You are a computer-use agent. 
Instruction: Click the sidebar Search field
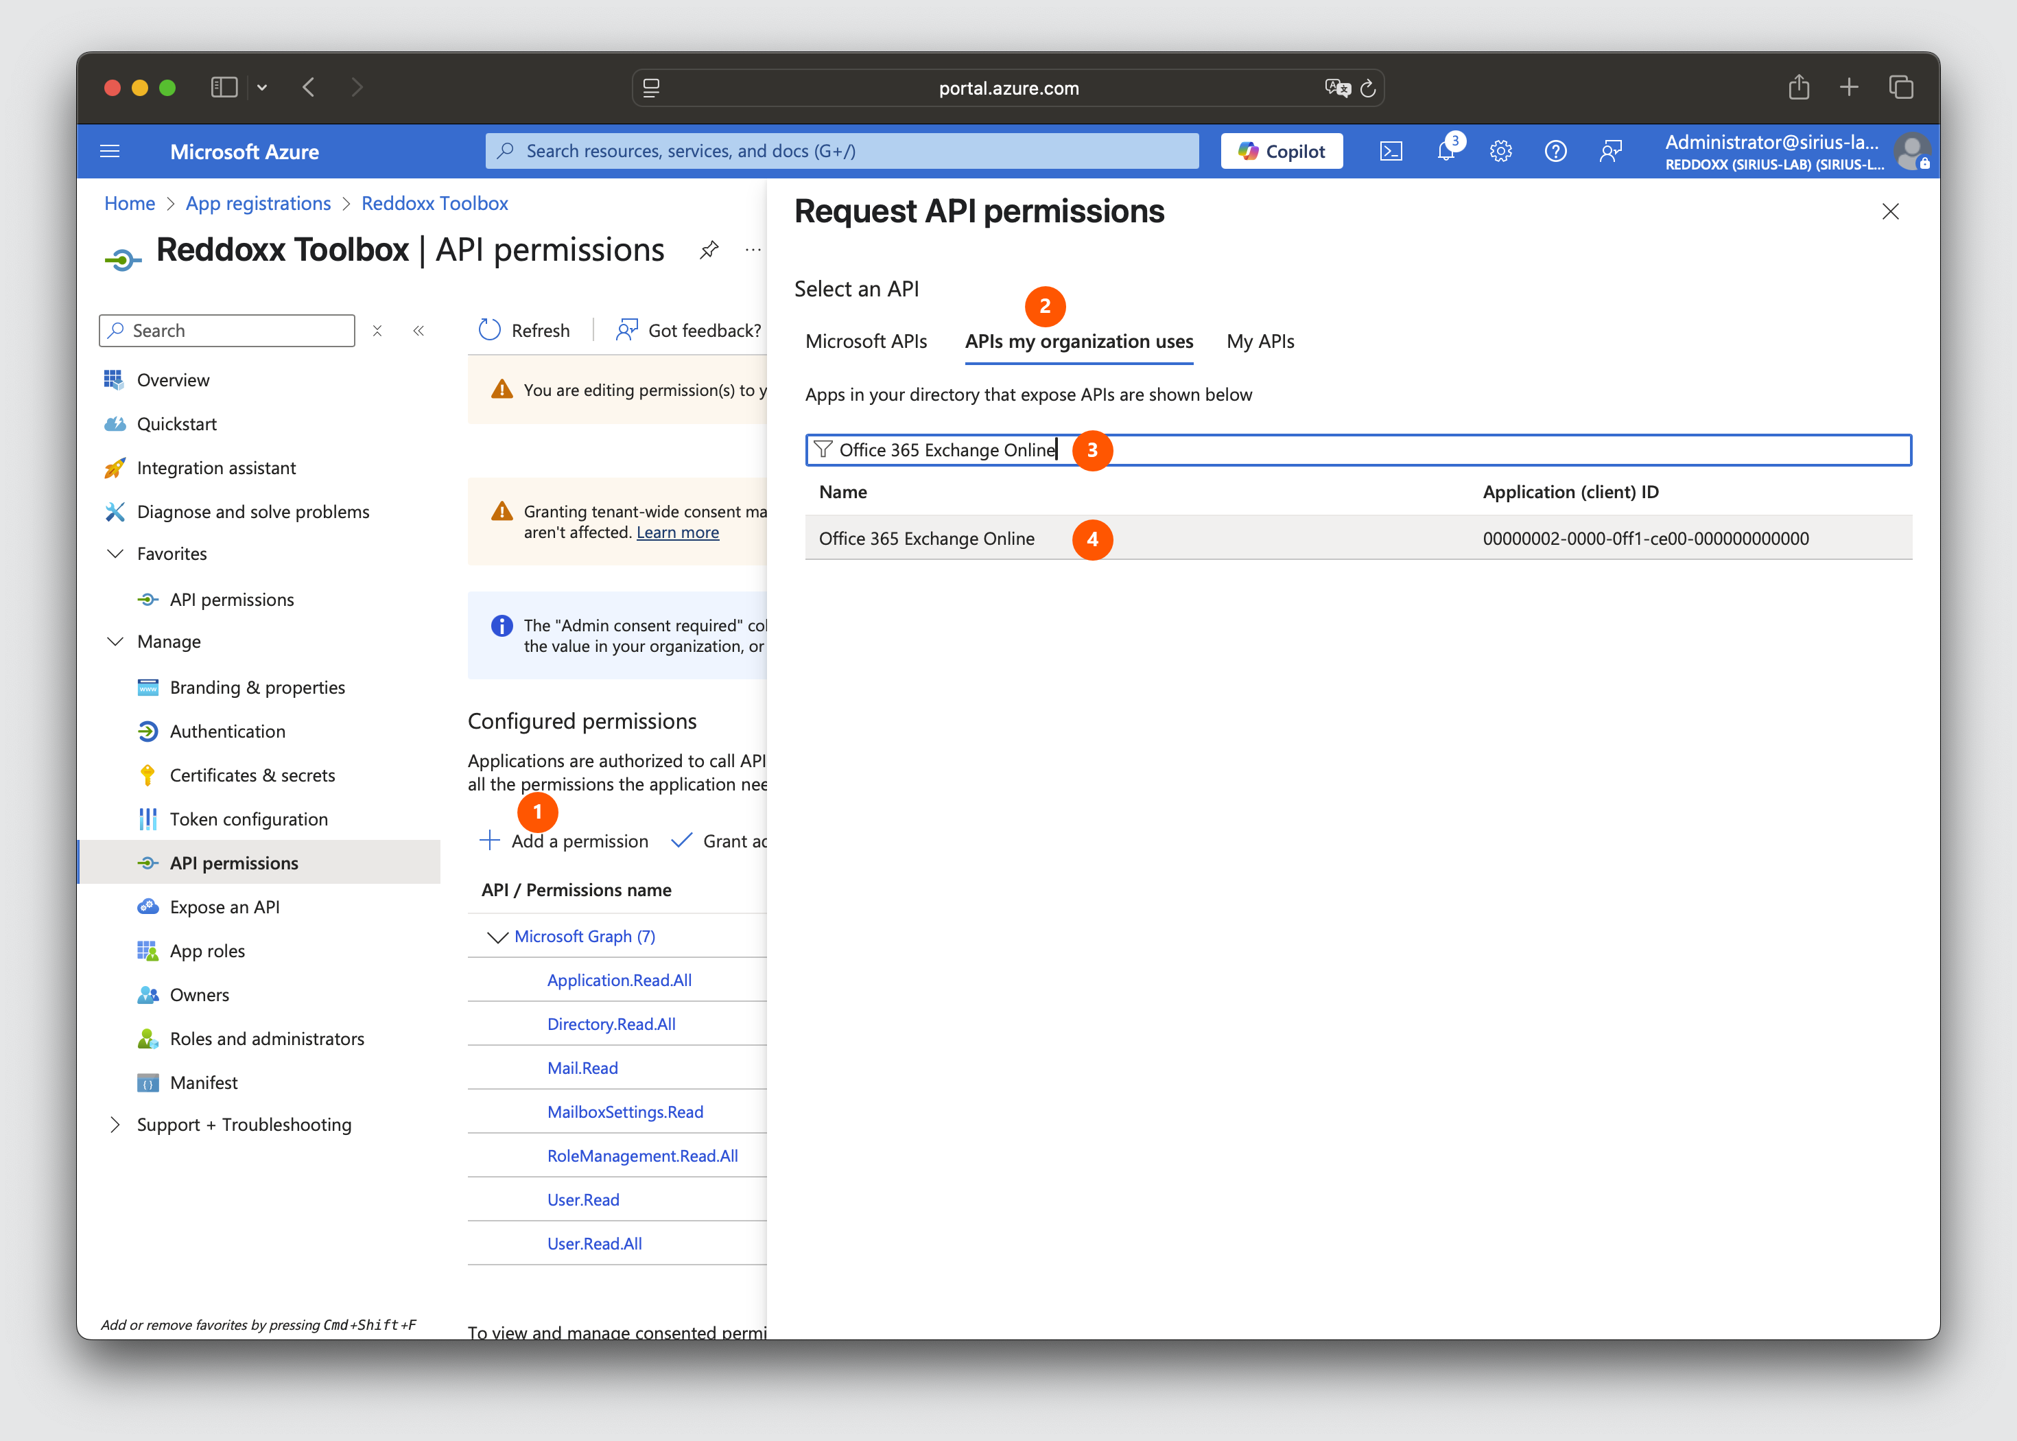pos(227,330)
